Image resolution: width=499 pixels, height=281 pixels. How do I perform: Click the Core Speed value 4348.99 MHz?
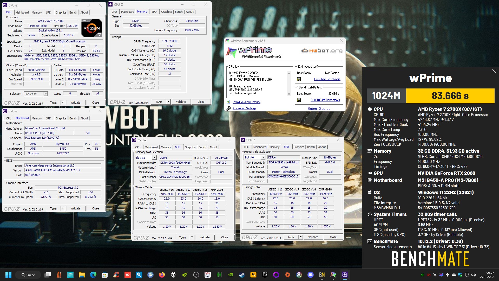[36, 70]
